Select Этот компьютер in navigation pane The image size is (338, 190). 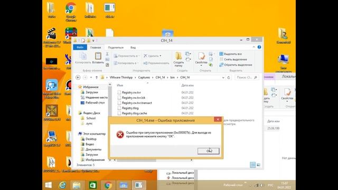tap(94, 134)
